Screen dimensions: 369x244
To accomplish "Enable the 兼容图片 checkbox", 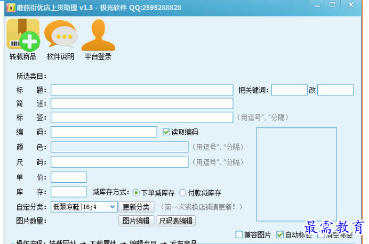I will (x=239, y=234).
